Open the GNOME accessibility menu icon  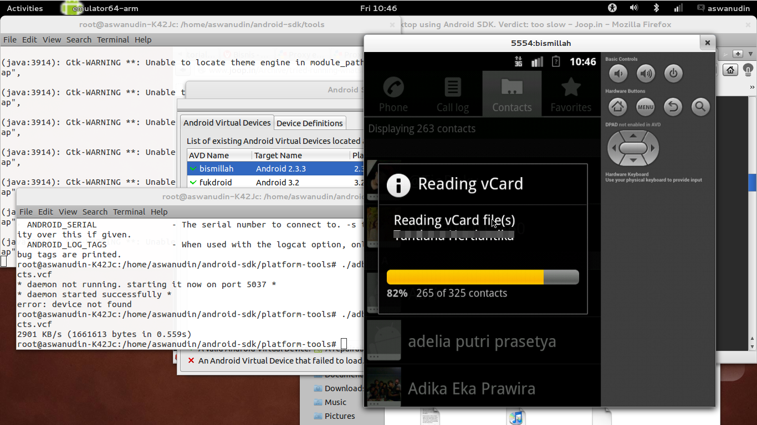(x=612, y=8)
